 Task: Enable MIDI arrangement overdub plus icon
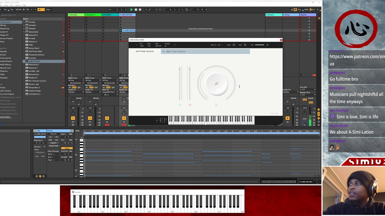(146, 10)
